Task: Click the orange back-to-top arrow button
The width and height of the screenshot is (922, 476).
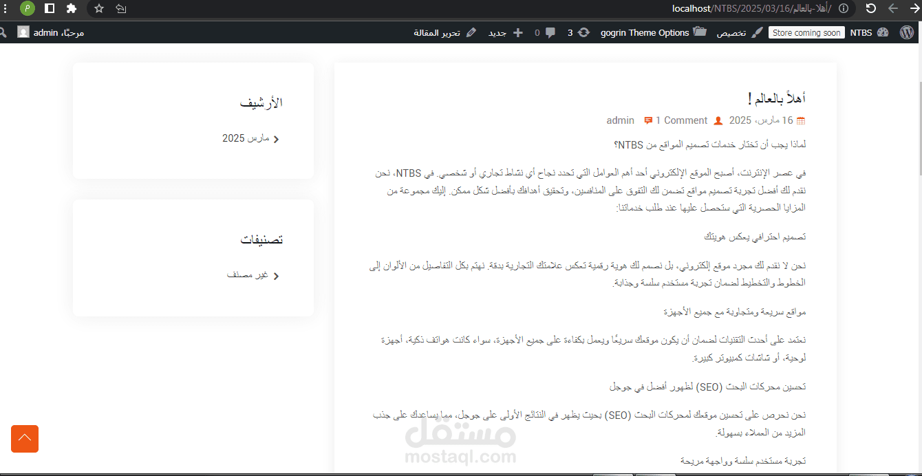Action: tap(25, 439)
